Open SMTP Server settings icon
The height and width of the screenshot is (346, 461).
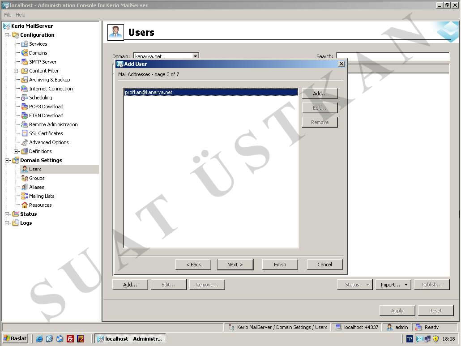point(25,62)
